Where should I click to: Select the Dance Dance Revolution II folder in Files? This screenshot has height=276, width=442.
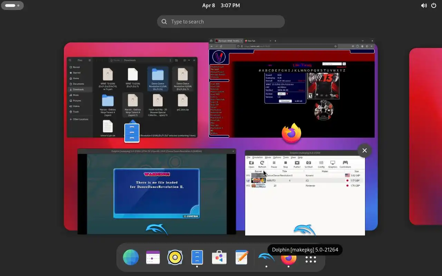coord(158,79)
